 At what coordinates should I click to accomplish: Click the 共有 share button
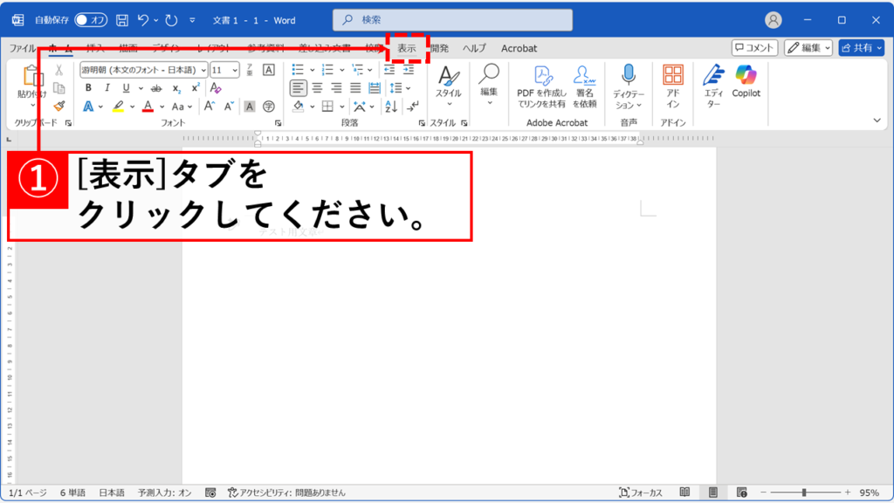[x=861, y=48]
